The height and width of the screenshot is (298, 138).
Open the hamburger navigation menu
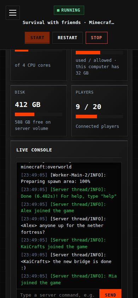[13, 13]
